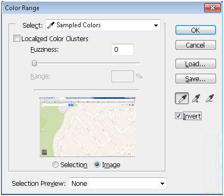Close the Color Range dialog
The width and height of the screenshot is (224, 196).
212,8
